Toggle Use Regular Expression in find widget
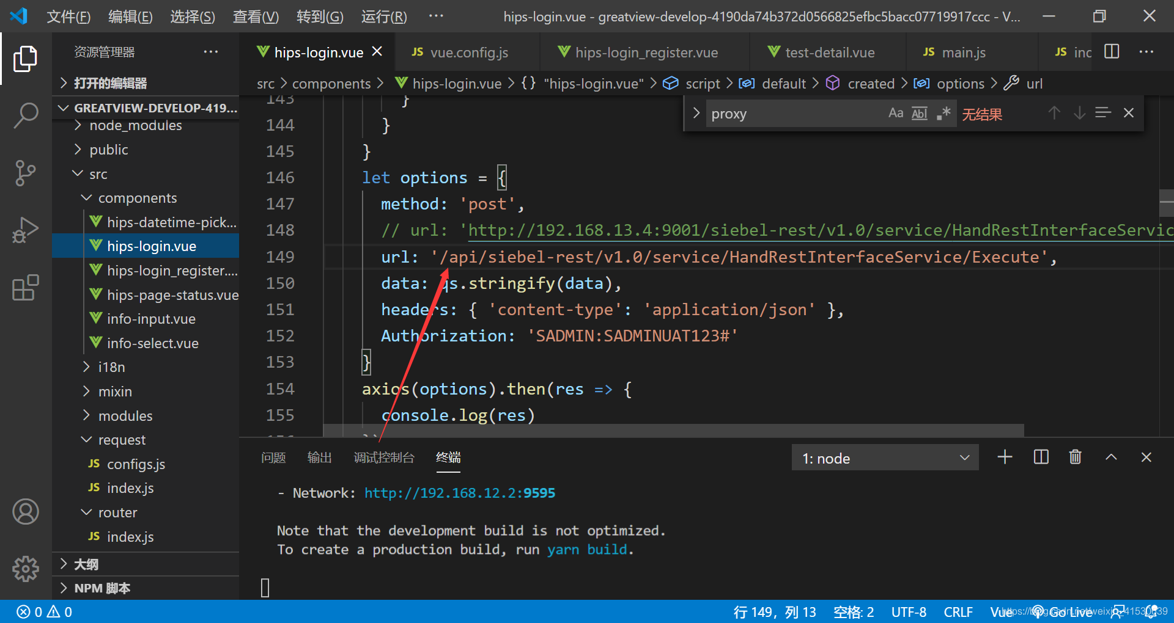Image resolution: width=1174 pixels, height=623 pixels. [944, 113]
